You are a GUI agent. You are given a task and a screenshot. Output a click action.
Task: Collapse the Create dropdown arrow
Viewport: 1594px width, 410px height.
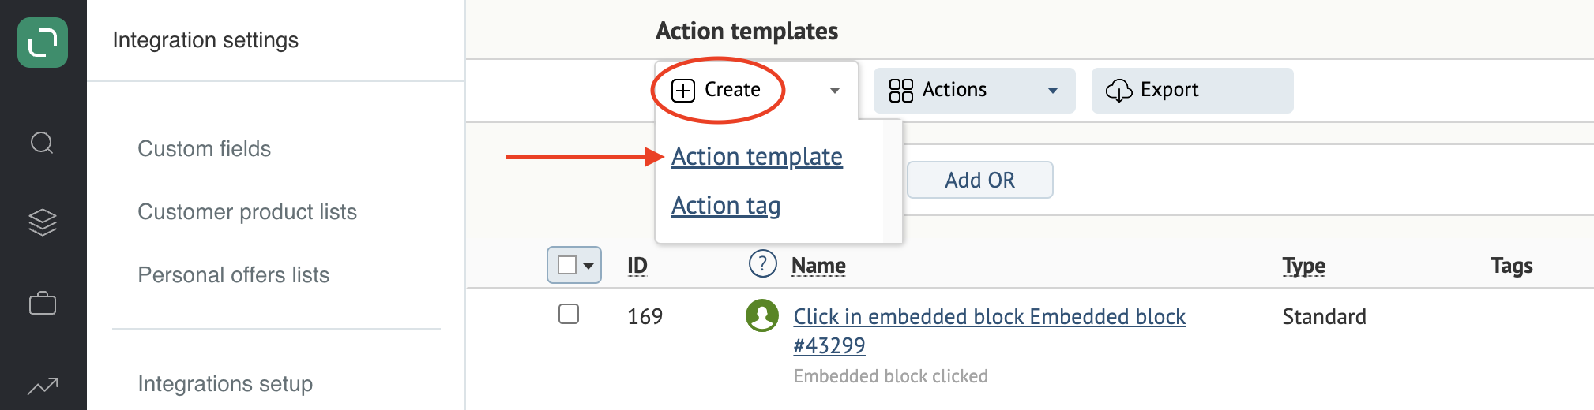coord(835,91)
